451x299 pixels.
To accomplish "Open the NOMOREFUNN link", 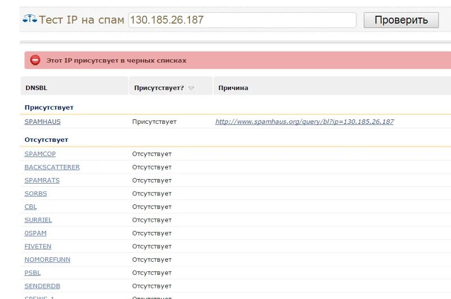I will point(47,260).
